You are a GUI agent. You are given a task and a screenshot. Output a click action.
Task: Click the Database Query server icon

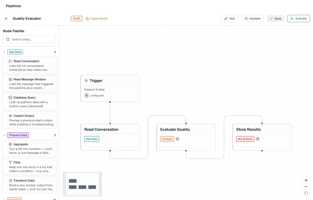pyautogui.click(x=10, y=97)
